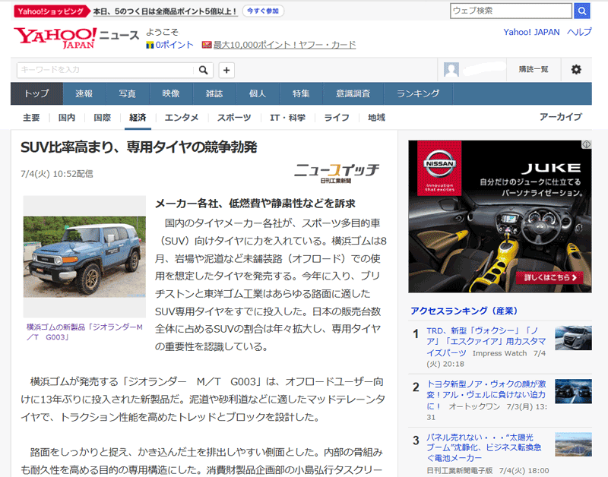Click subheading メーカー各社、低燃費や静粛性などを訴求
Viewport: 608px width, 477px height.
click(x=255, y=204)
